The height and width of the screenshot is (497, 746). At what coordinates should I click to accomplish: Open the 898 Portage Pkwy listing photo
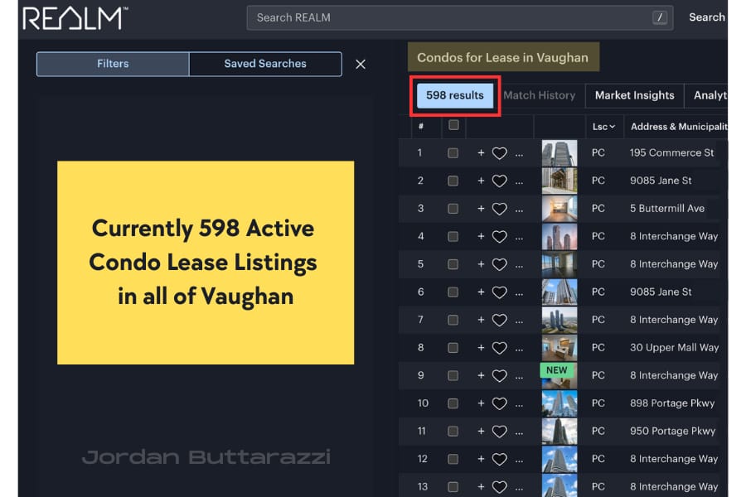pyautogui.click(x=559, y=403)
